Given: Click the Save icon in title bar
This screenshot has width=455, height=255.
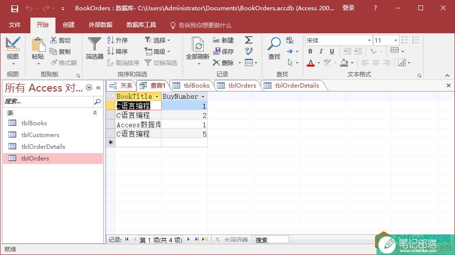Looking at the screenshot, I should pyautogui.click(x=15, y=9).
